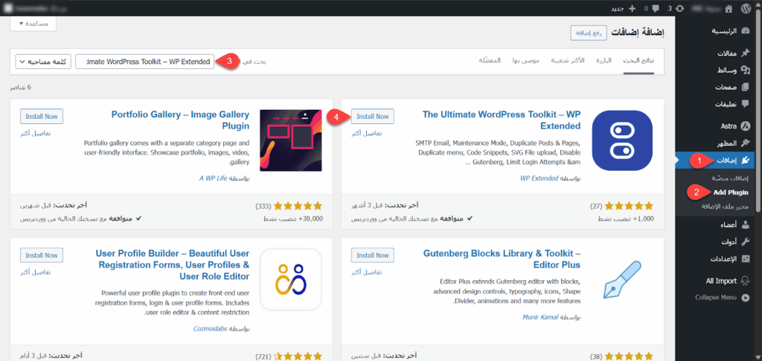The width and height of the screenshot is (762, 361).
Task: Open the الإعدادات settings icon in sidebar
Action: coord(746,259)
